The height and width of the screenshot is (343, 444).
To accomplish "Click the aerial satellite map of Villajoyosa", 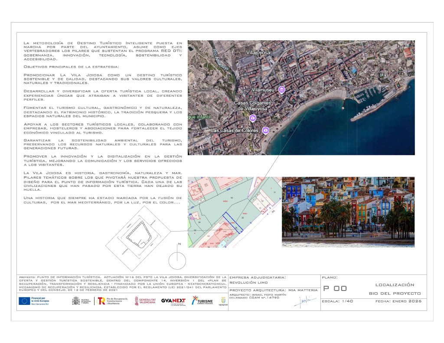I will coord(301,98).
